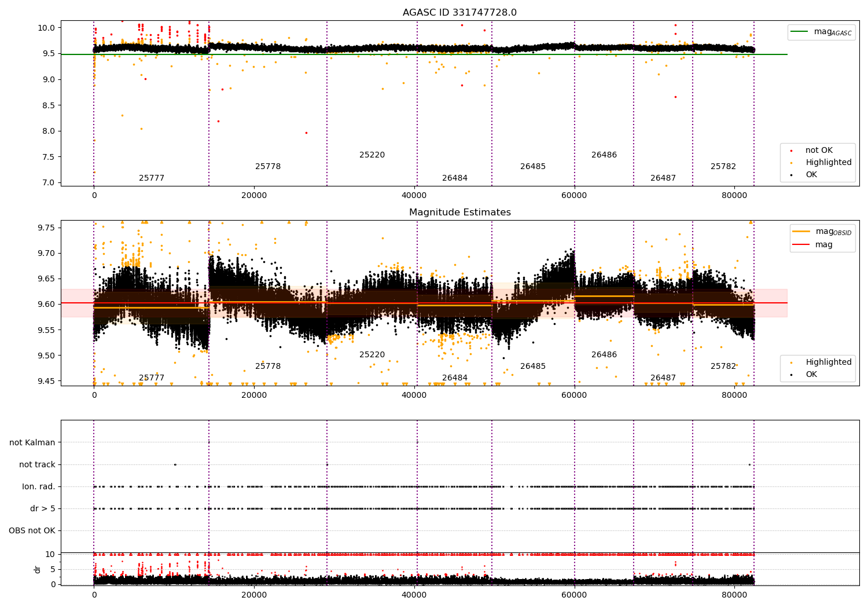Viewport: 868px width, 608px height.
Task: Click the 8.0 y-axis tick label
Action: pos(49,131)
